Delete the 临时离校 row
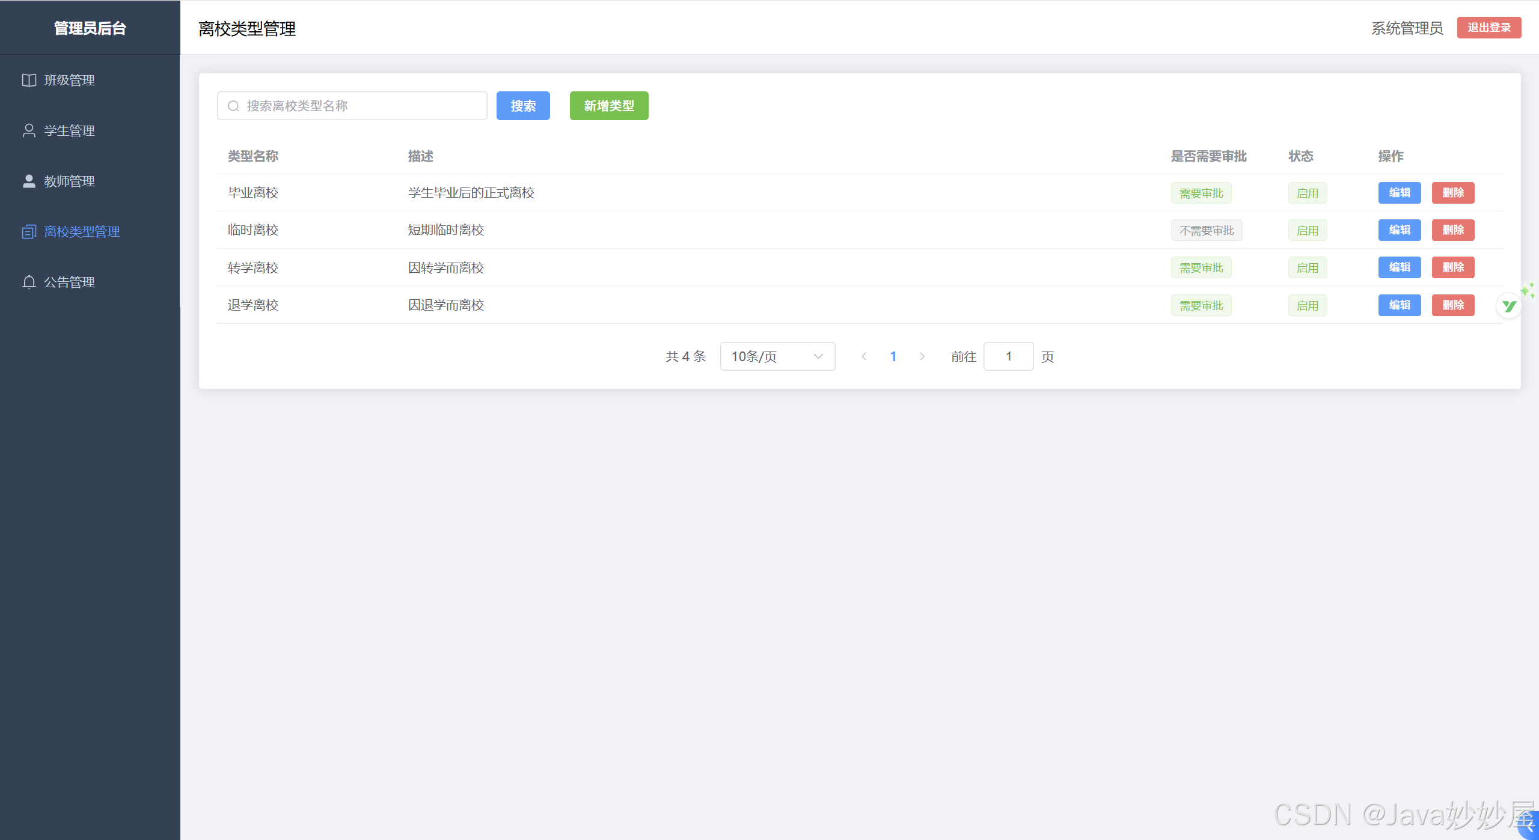 tap(1453, 230)
